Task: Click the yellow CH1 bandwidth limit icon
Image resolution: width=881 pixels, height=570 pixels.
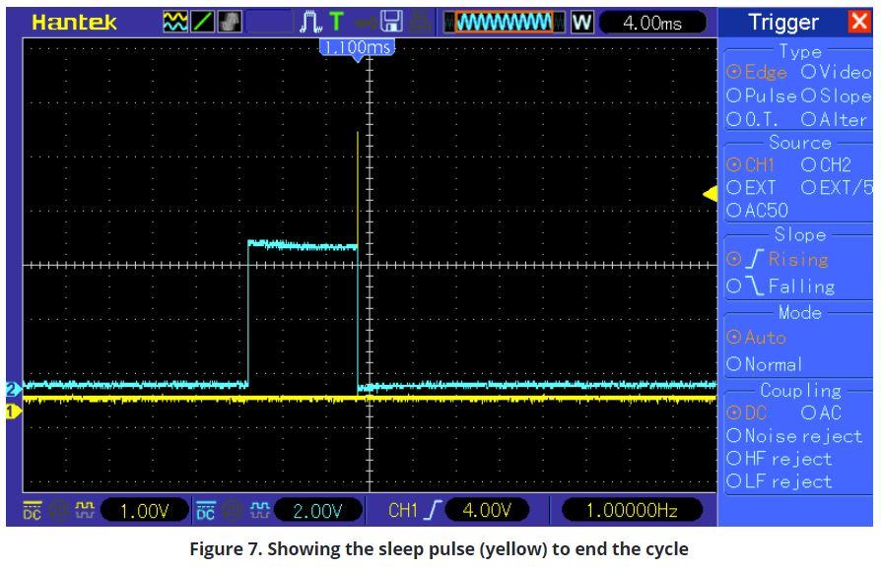Action: [x=85, y=511]
